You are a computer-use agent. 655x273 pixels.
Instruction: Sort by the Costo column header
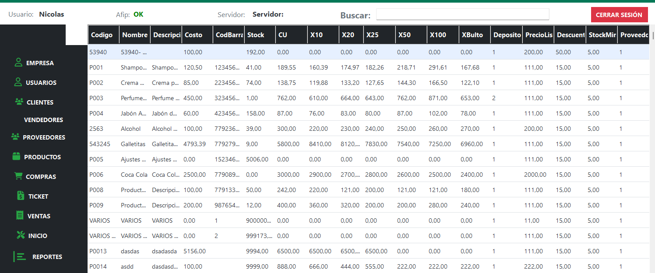194,35
